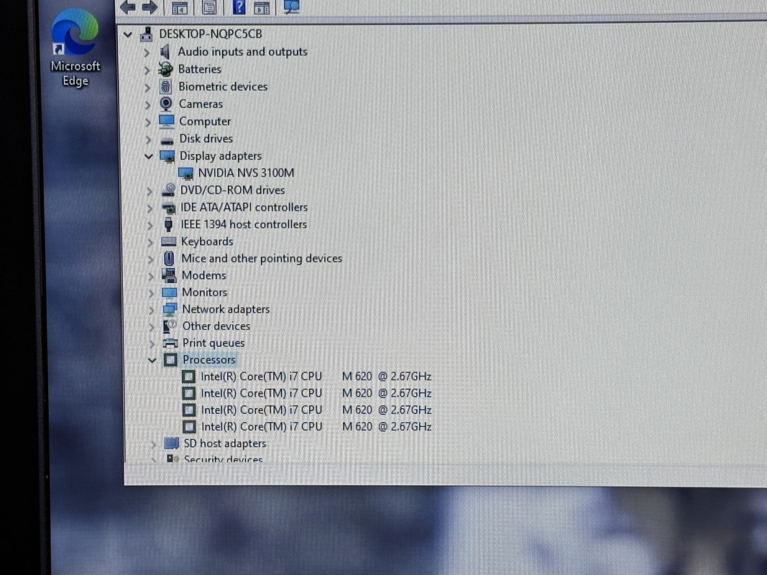Select the Batteries label
This screenshot has height=575, width=767.
pyautogui.click(x=200, y=70)
